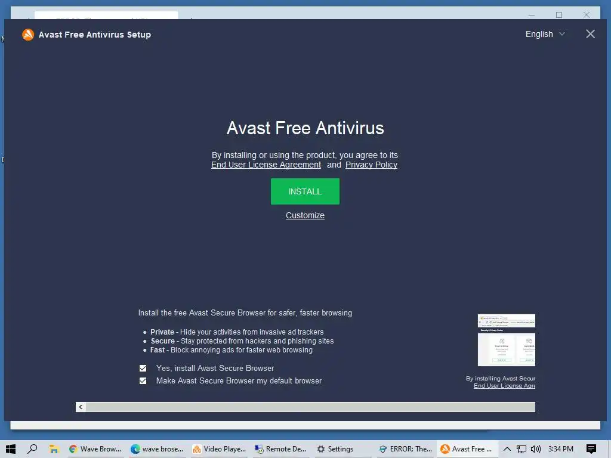Click the Avast Secure Browser preview thumbnail
611x458 pixels.
click(506, 340)
